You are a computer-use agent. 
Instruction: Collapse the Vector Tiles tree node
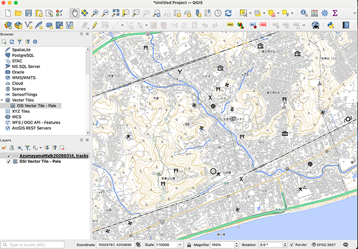click(2, 100)
